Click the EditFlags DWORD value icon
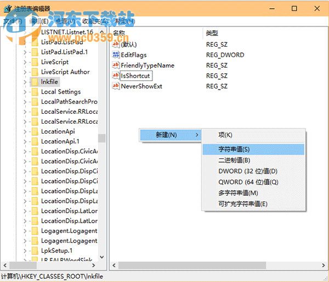 click(x=116, y=54)
